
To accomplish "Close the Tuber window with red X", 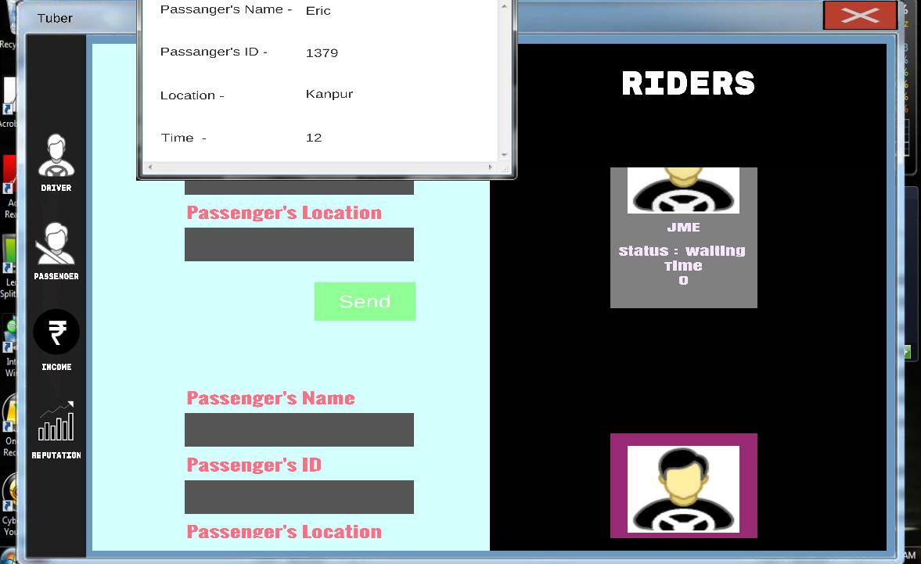I will pyautogui.click(x=860, y=16).
